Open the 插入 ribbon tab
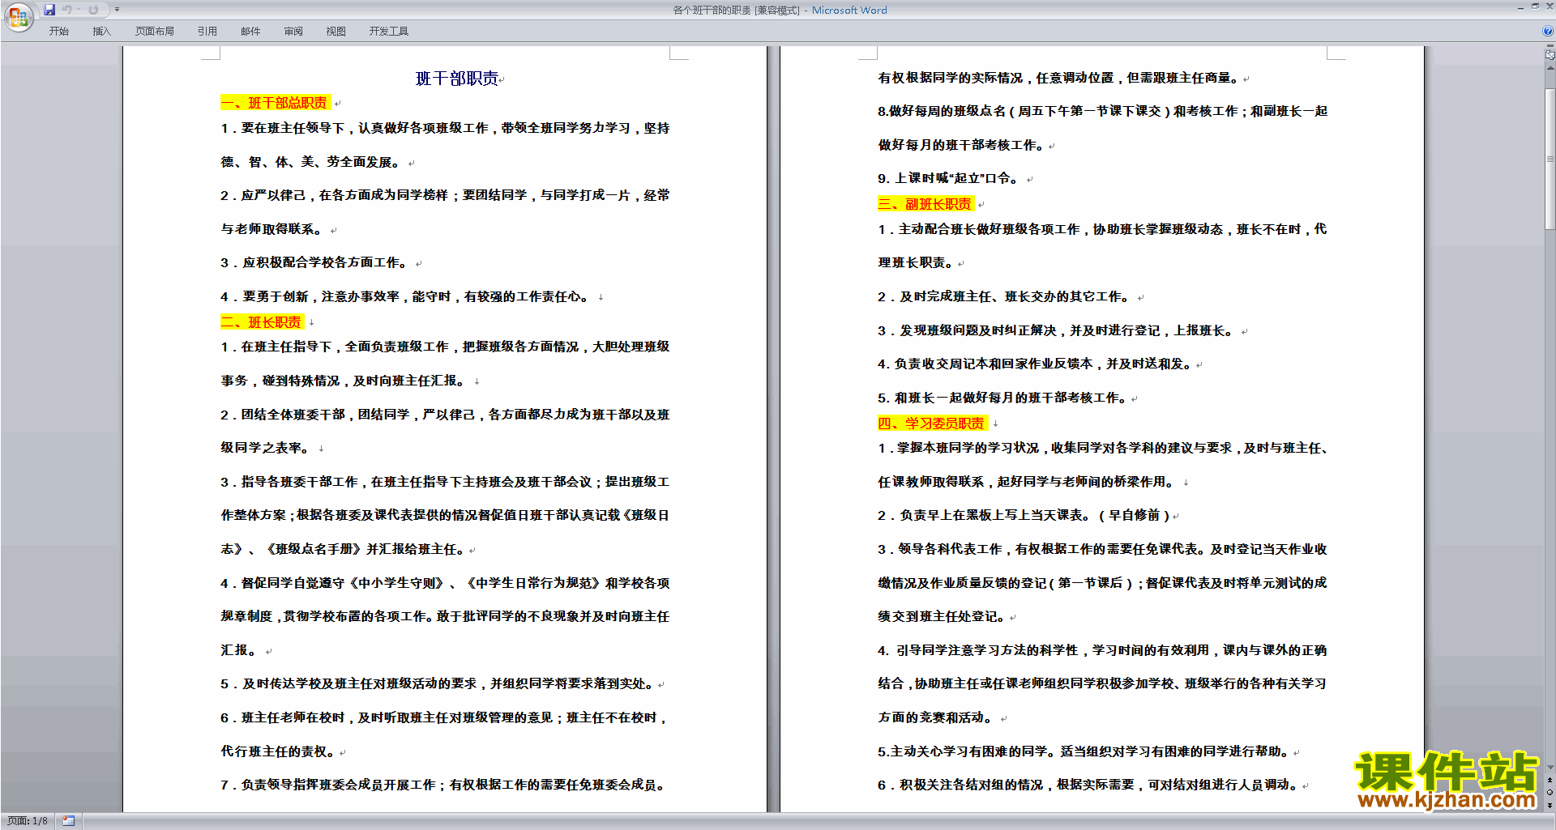 click(101, 32)
